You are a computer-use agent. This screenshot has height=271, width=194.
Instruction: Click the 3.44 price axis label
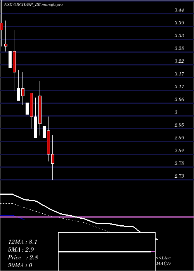[x=179, y=10]
